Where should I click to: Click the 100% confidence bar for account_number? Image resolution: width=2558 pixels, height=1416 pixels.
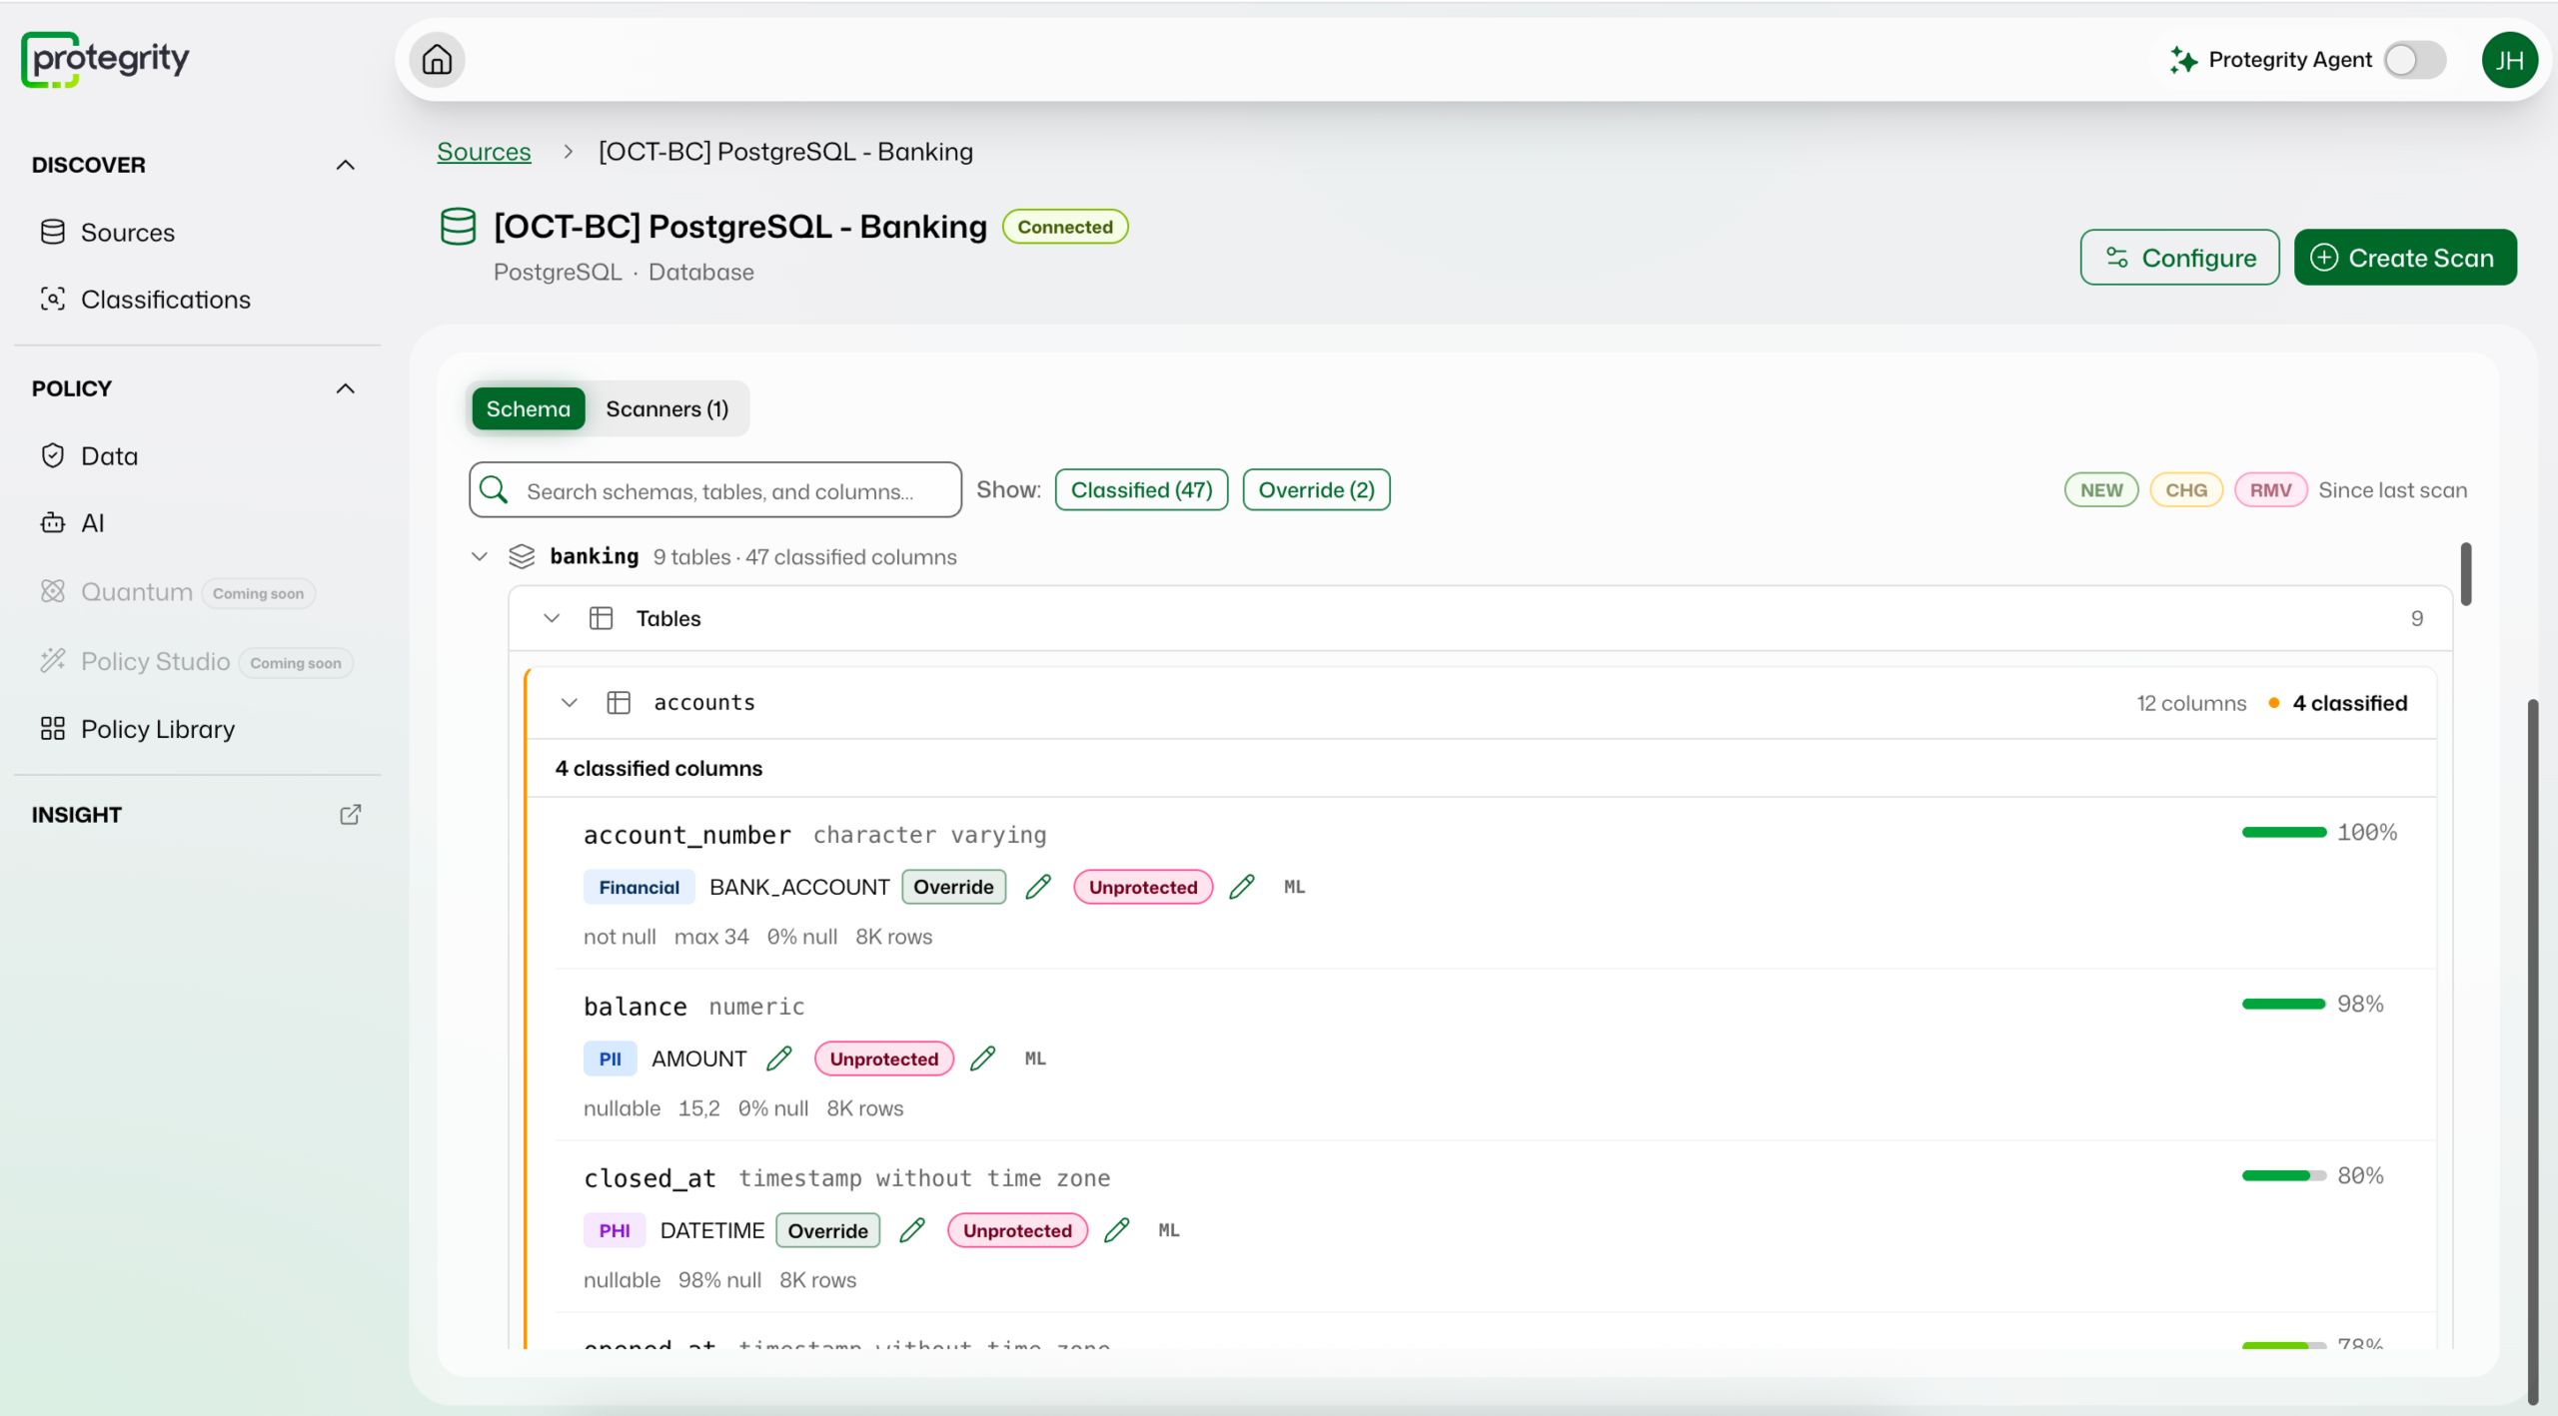(x=2284, y=832)
